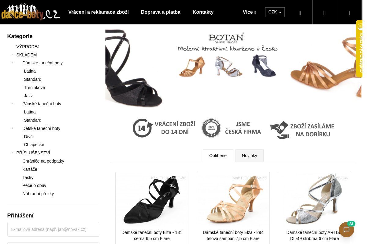Switch to the Novinky tab
367x244 pixels.
[249, 156]
